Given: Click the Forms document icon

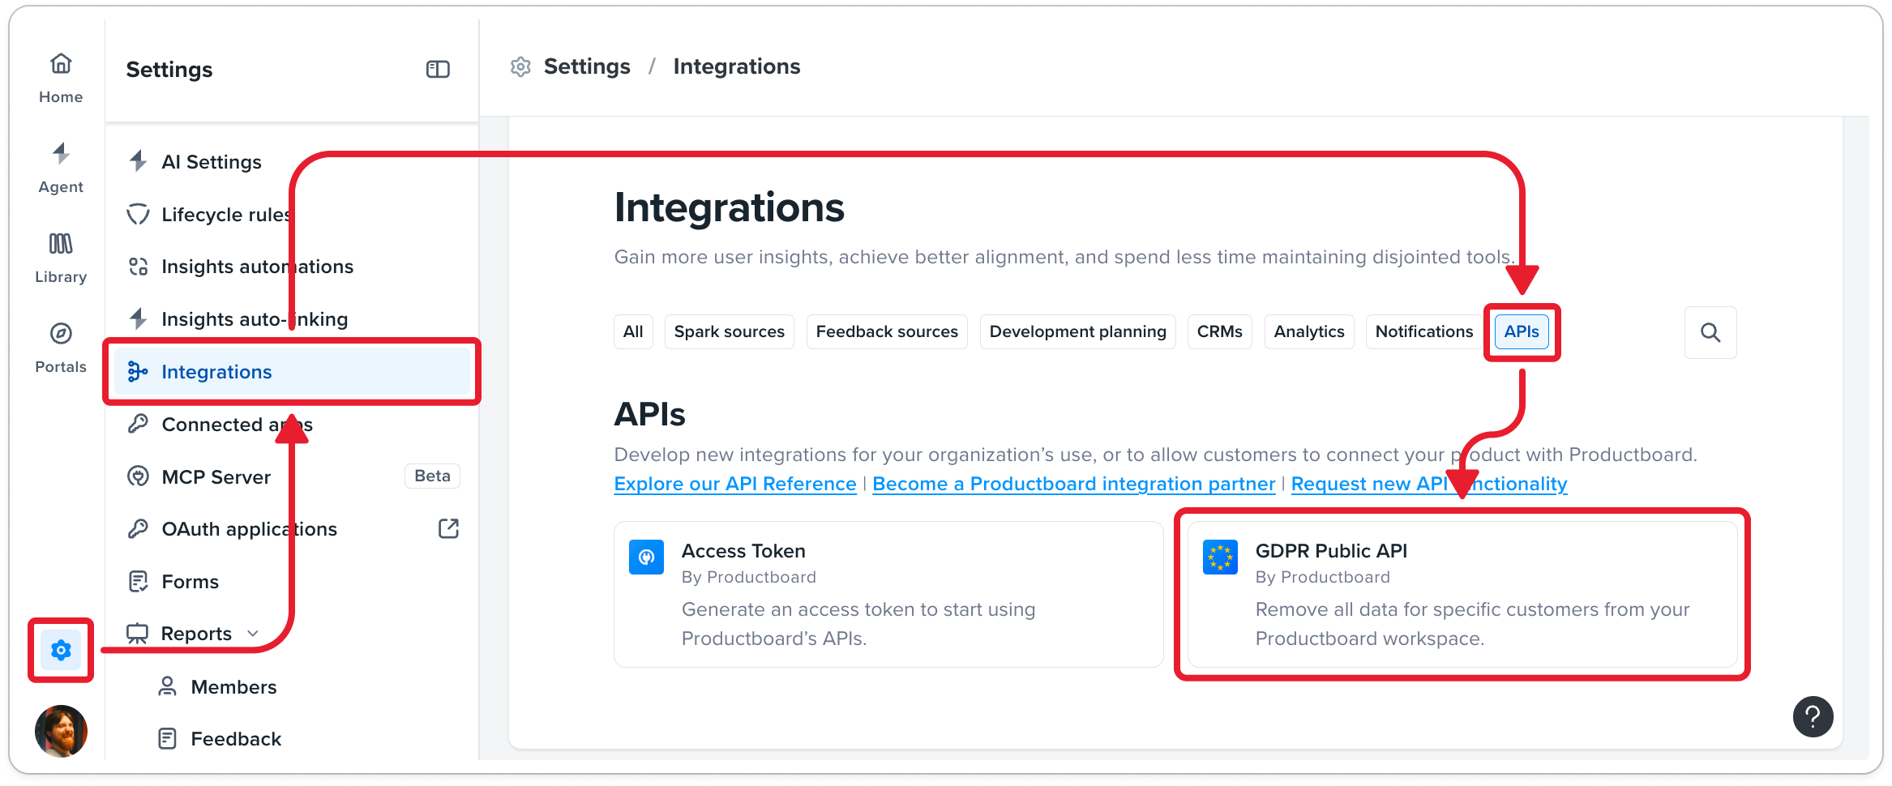Looking at the screenshot, I should tap(139, 581).
